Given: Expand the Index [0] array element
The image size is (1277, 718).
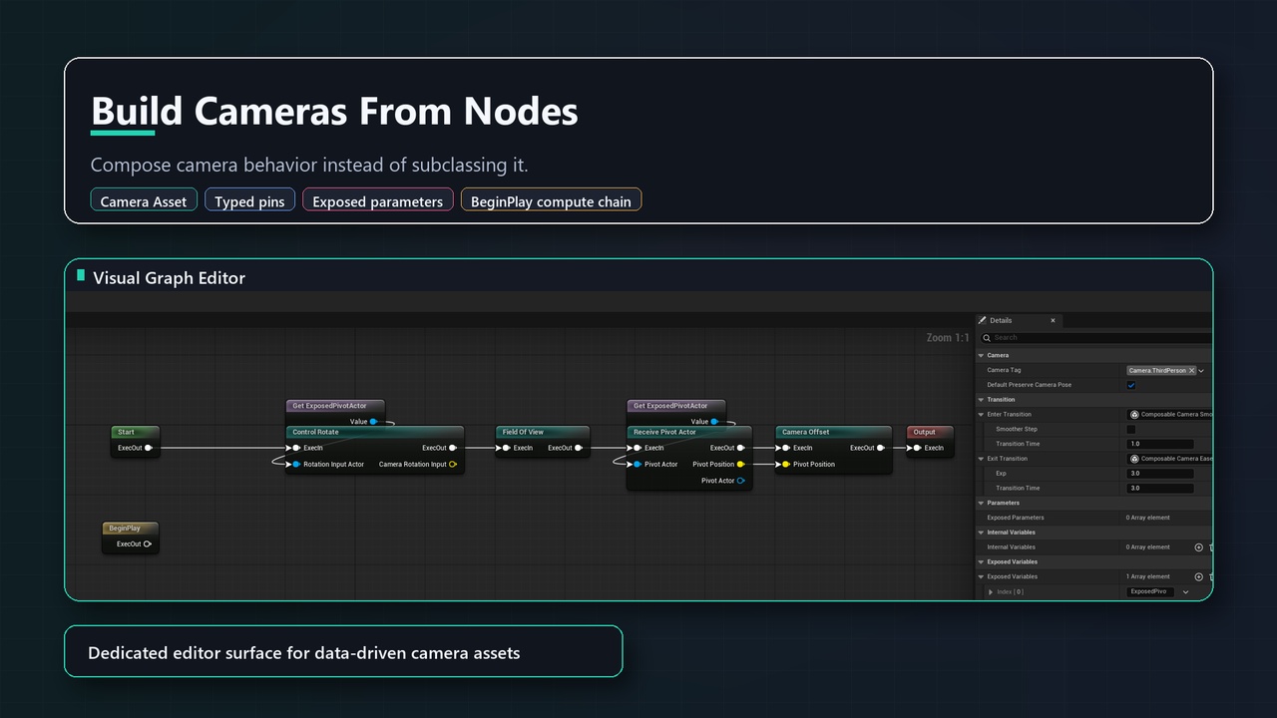Looking at the screenshot, I should (991, 592).
